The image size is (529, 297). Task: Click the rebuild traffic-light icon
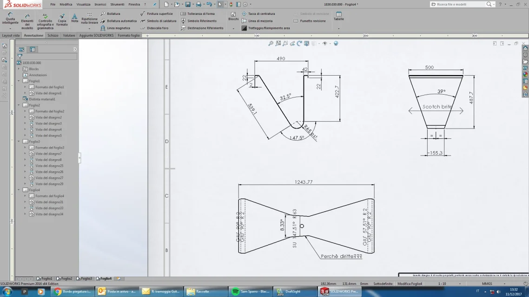click(x=231, y=4)
